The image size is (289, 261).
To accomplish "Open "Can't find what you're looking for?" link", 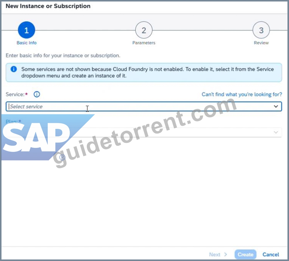I will tap(242, 94).
